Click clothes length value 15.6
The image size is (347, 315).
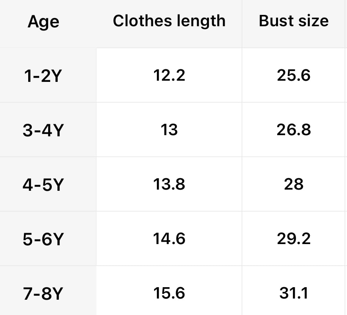pyautogui.click(x=169, y=293)
